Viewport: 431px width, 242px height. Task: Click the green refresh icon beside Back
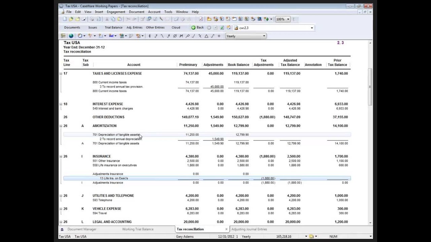coord(222,28)
